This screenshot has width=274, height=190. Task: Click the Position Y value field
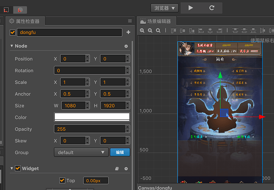(x=113, y=59)
